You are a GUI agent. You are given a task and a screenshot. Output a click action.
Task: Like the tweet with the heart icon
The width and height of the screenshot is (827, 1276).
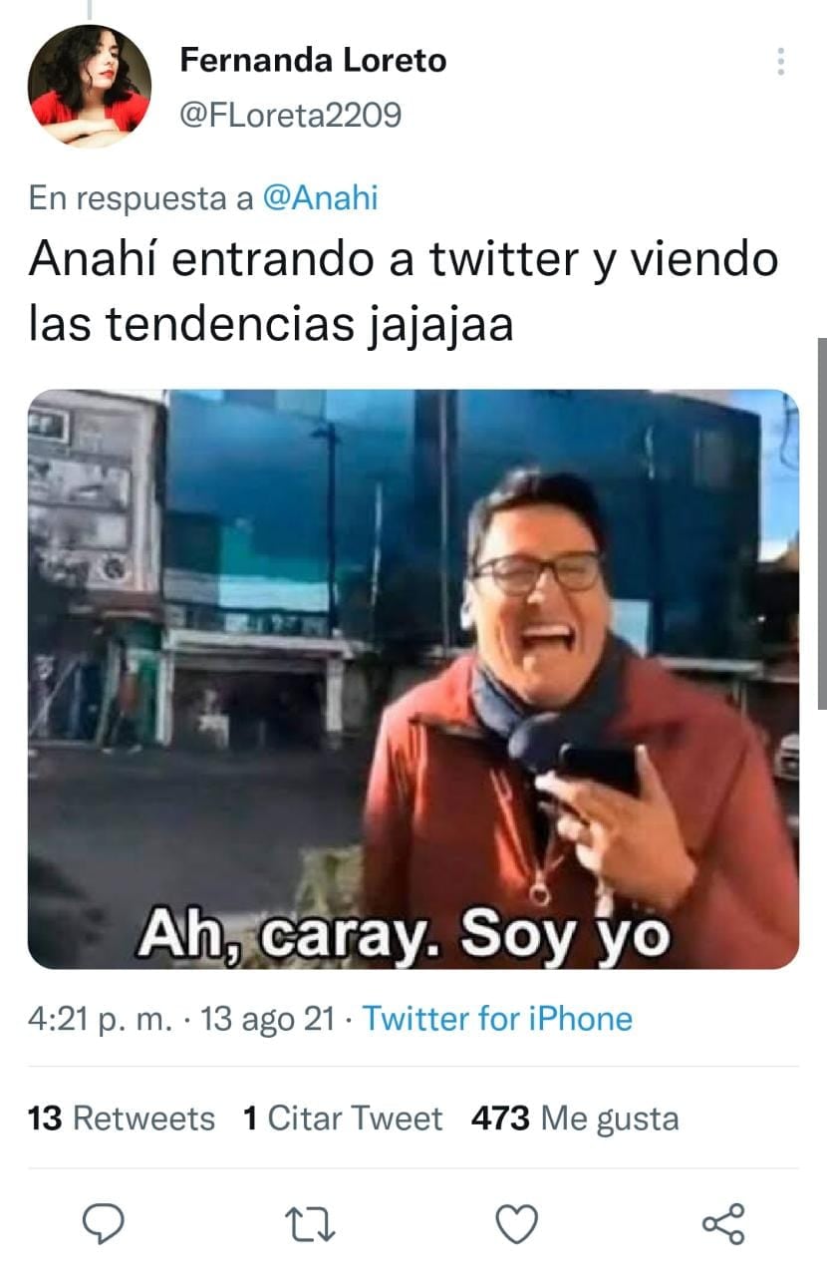click(x=516, y=1223)
